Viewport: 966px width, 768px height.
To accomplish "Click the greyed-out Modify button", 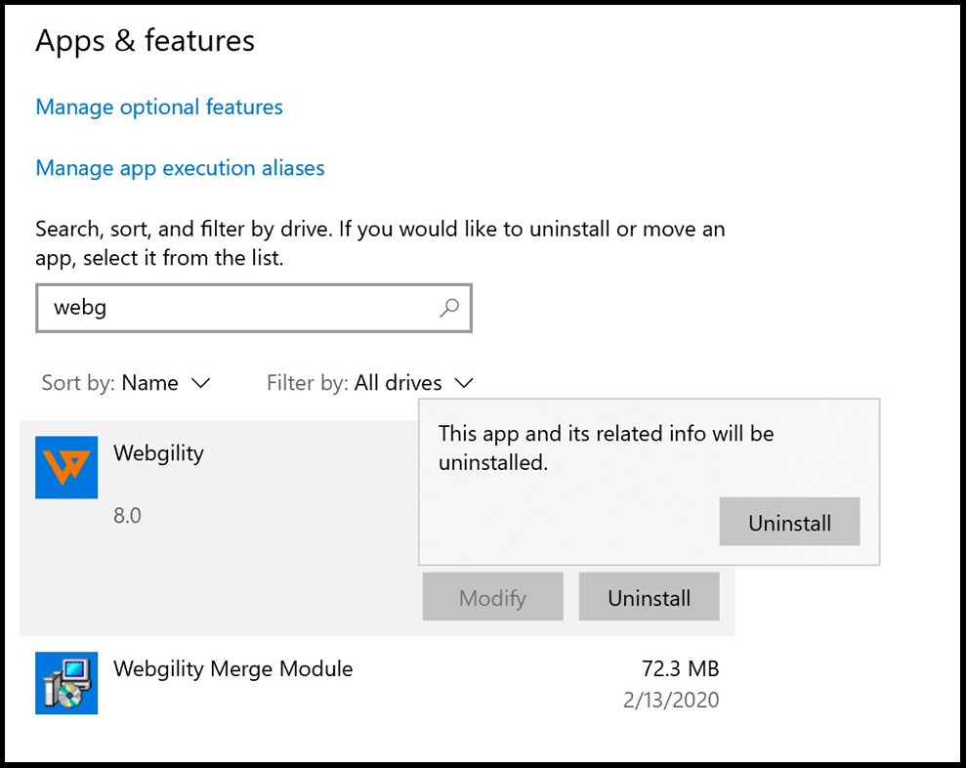I will 492,597.
